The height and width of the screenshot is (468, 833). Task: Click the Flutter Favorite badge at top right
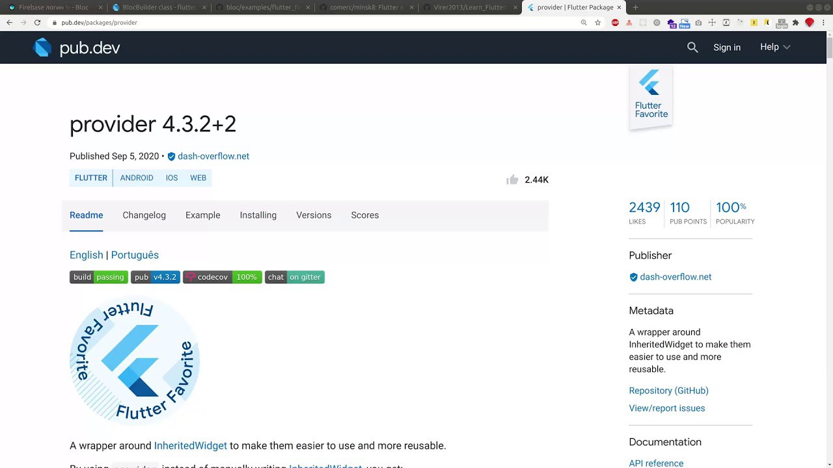[651, 98]
